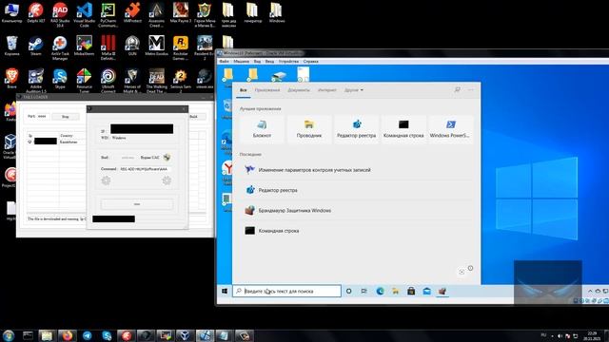Select the Resource Tuner desktop icon

pos(84,81)
